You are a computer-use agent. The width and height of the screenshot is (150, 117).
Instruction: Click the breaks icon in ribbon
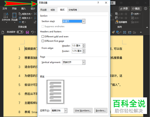coord(35,14)
